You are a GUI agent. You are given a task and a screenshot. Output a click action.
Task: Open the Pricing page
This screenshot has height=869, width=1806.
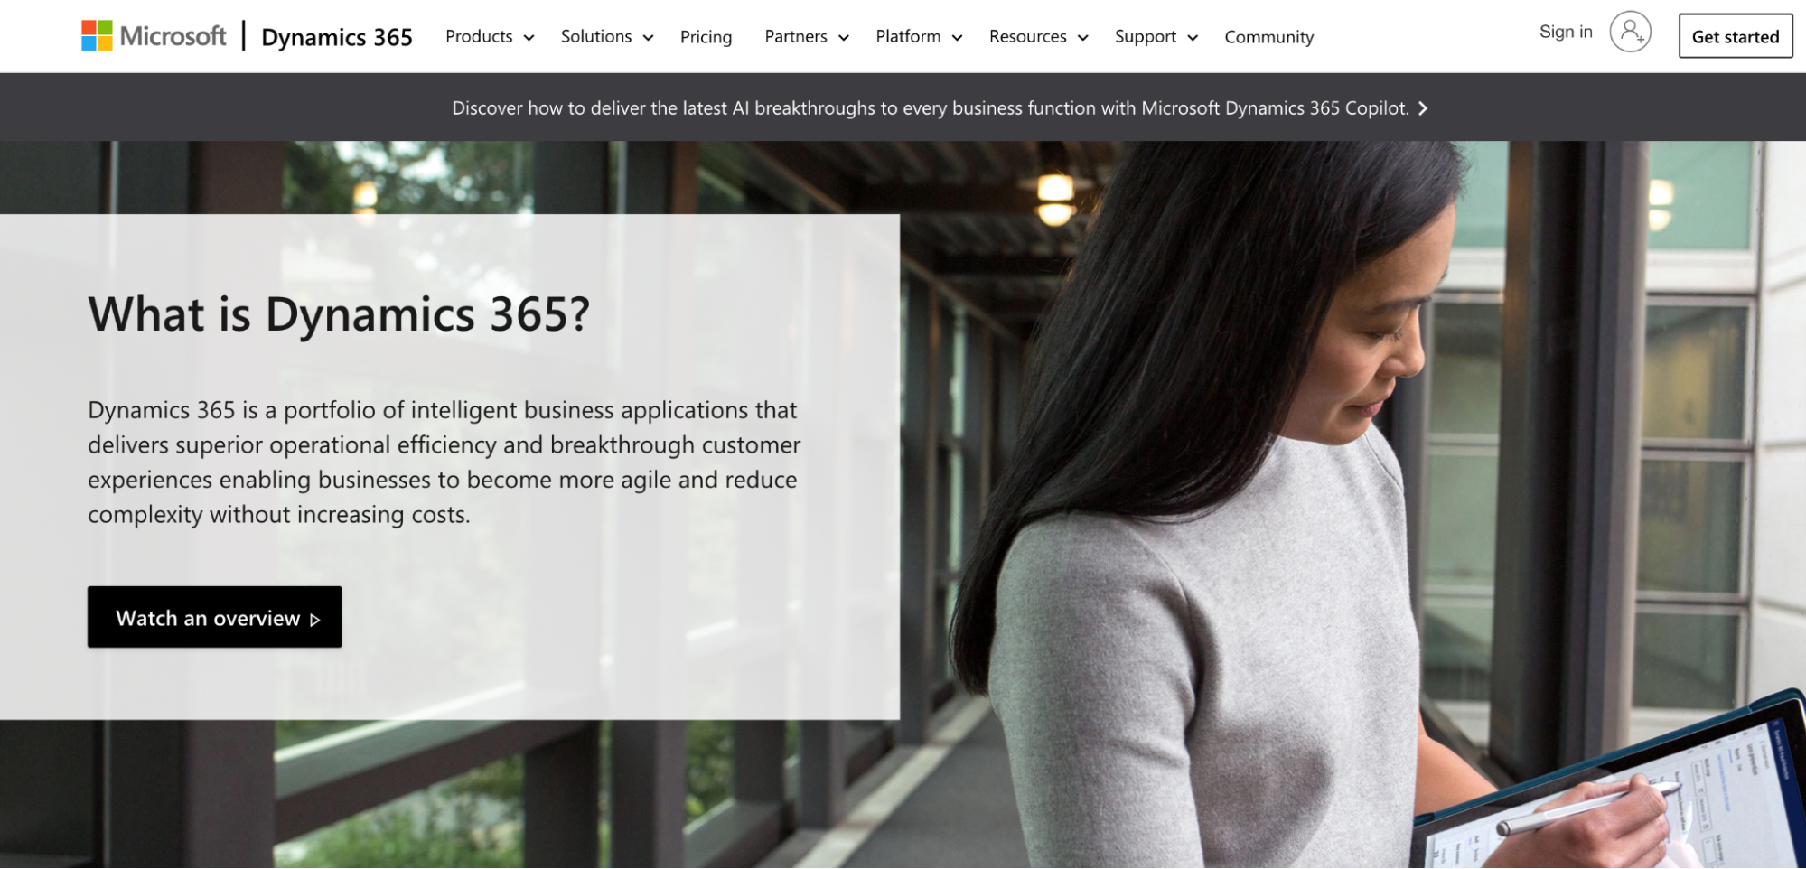pos(706,37)
